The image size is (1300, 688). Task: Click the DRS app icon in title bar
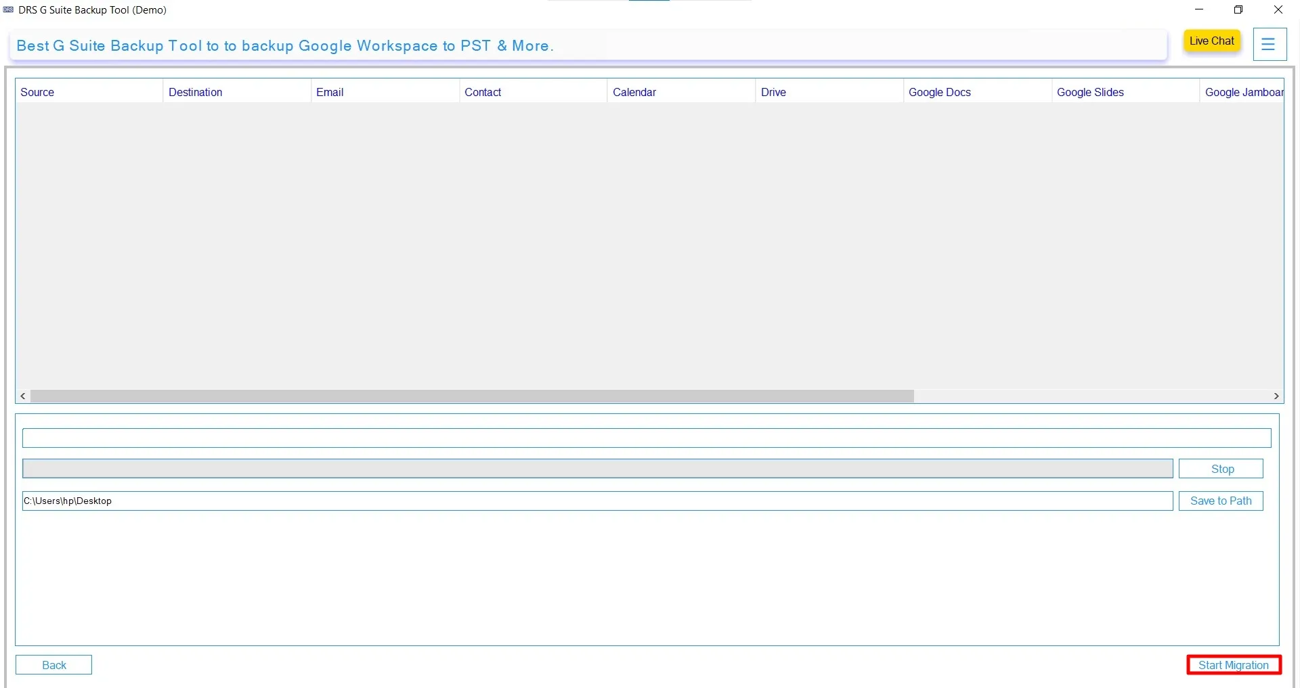pyautogui.click(x=8, y=10)
